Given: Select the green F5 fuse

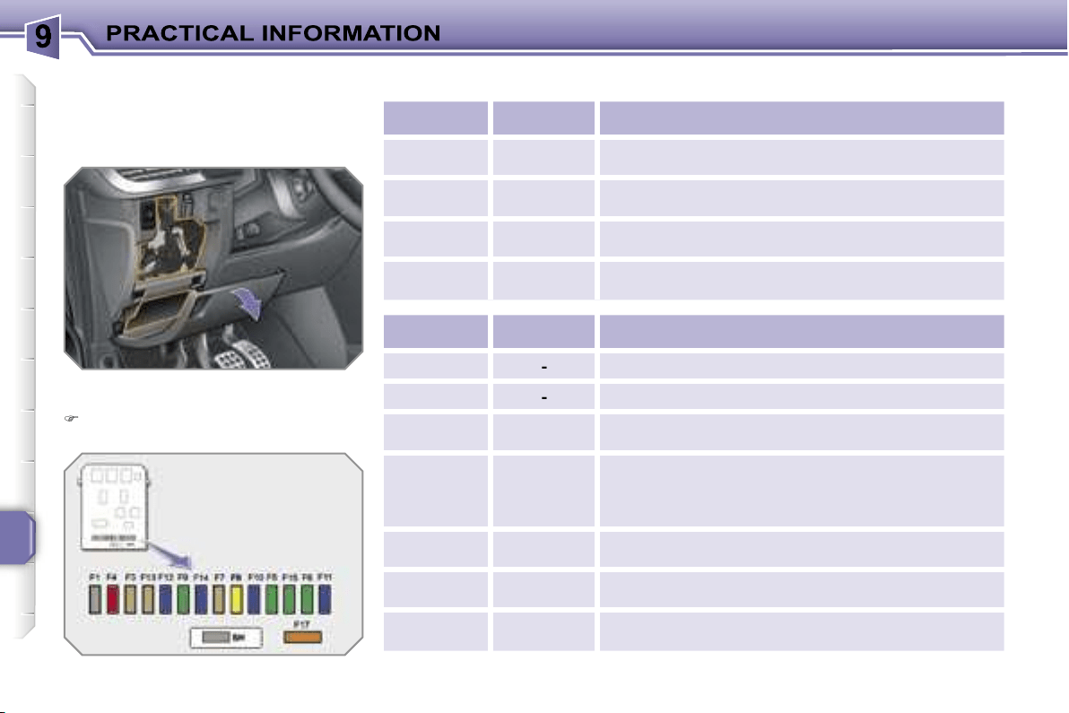Looking at the screenshot, I should click(x=272, y=599).
